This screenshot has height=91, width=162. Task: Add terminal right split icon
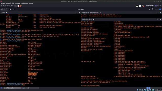click(x=10, y=9)
